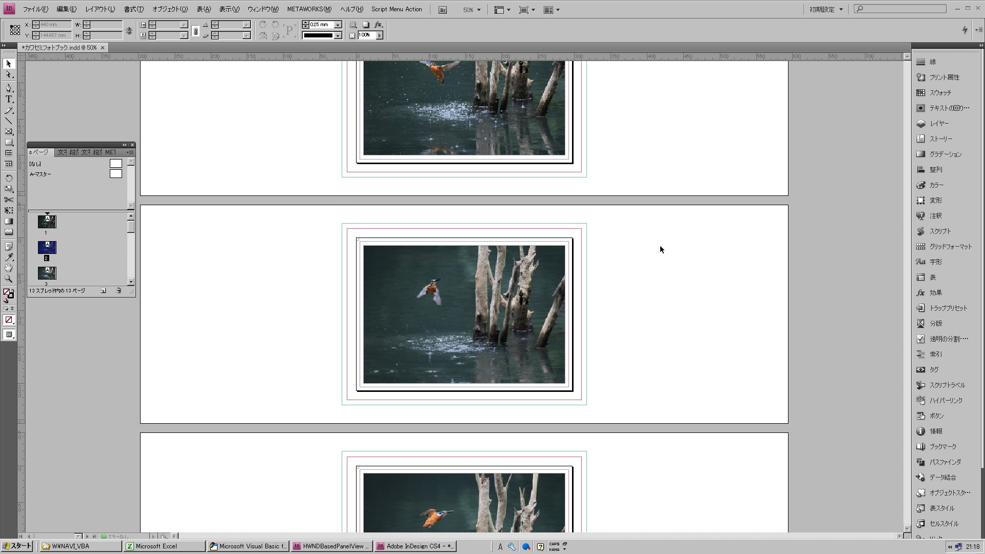985x554 pixels.
Task: Click the reference point locator grid
Action: pos(15,30)
